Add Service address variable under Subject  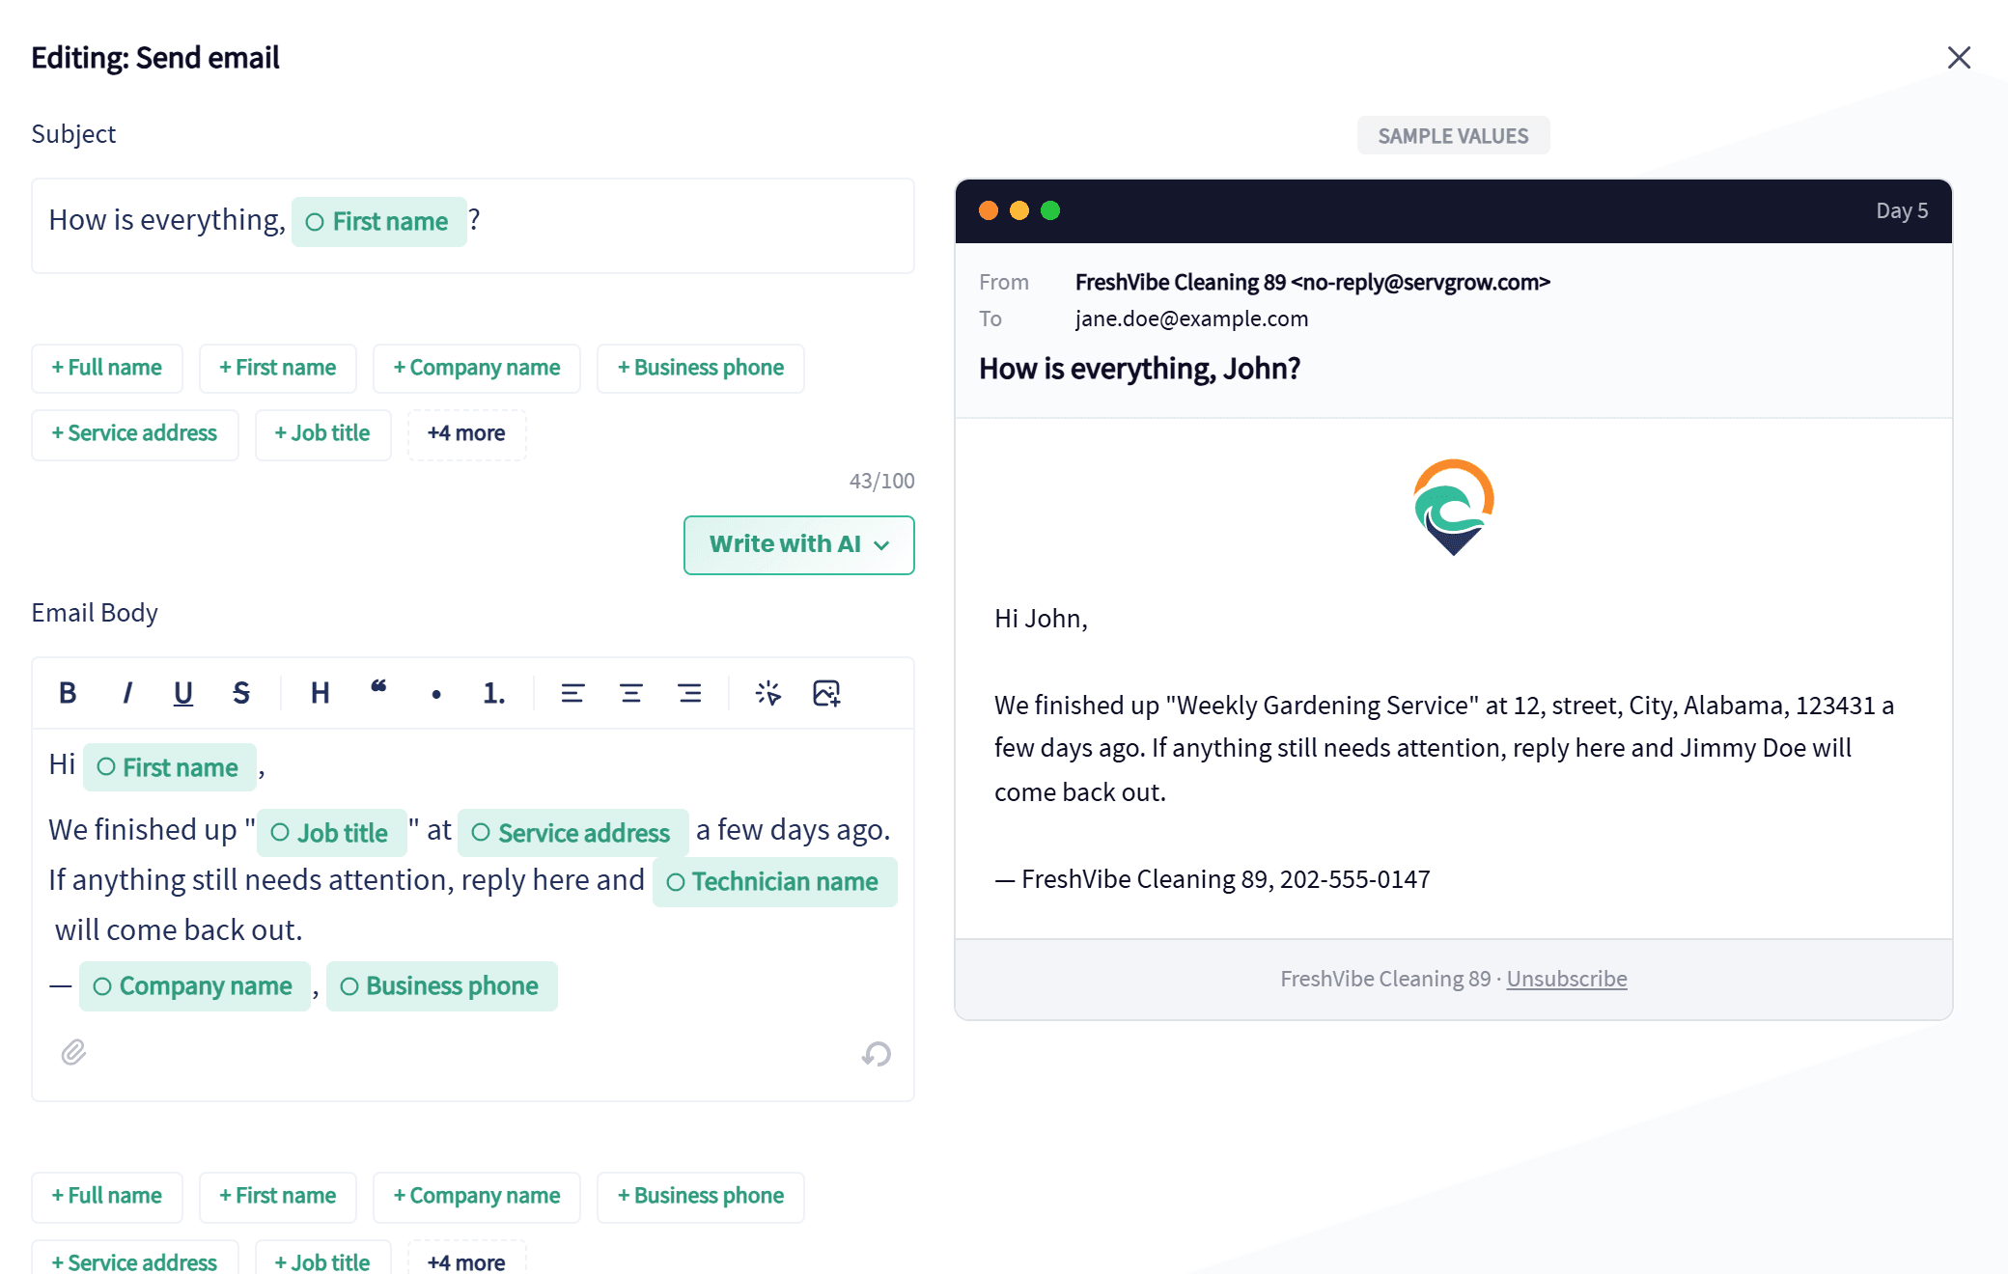(x=135, y=434)
